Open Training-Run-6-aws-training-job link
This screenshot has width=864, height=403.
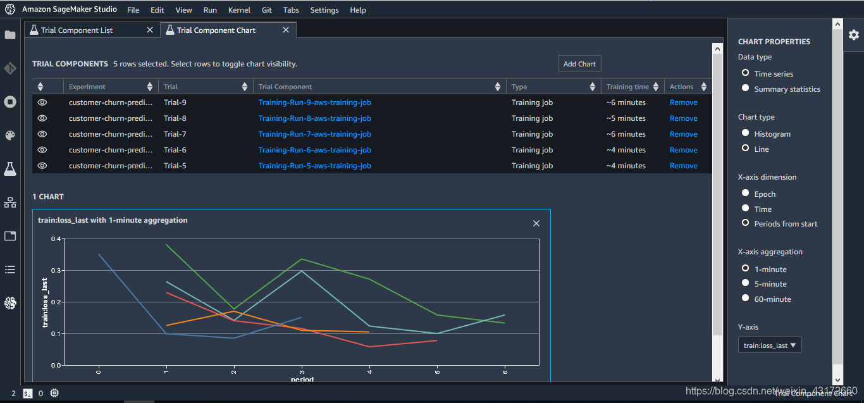(x=315, y=150)
